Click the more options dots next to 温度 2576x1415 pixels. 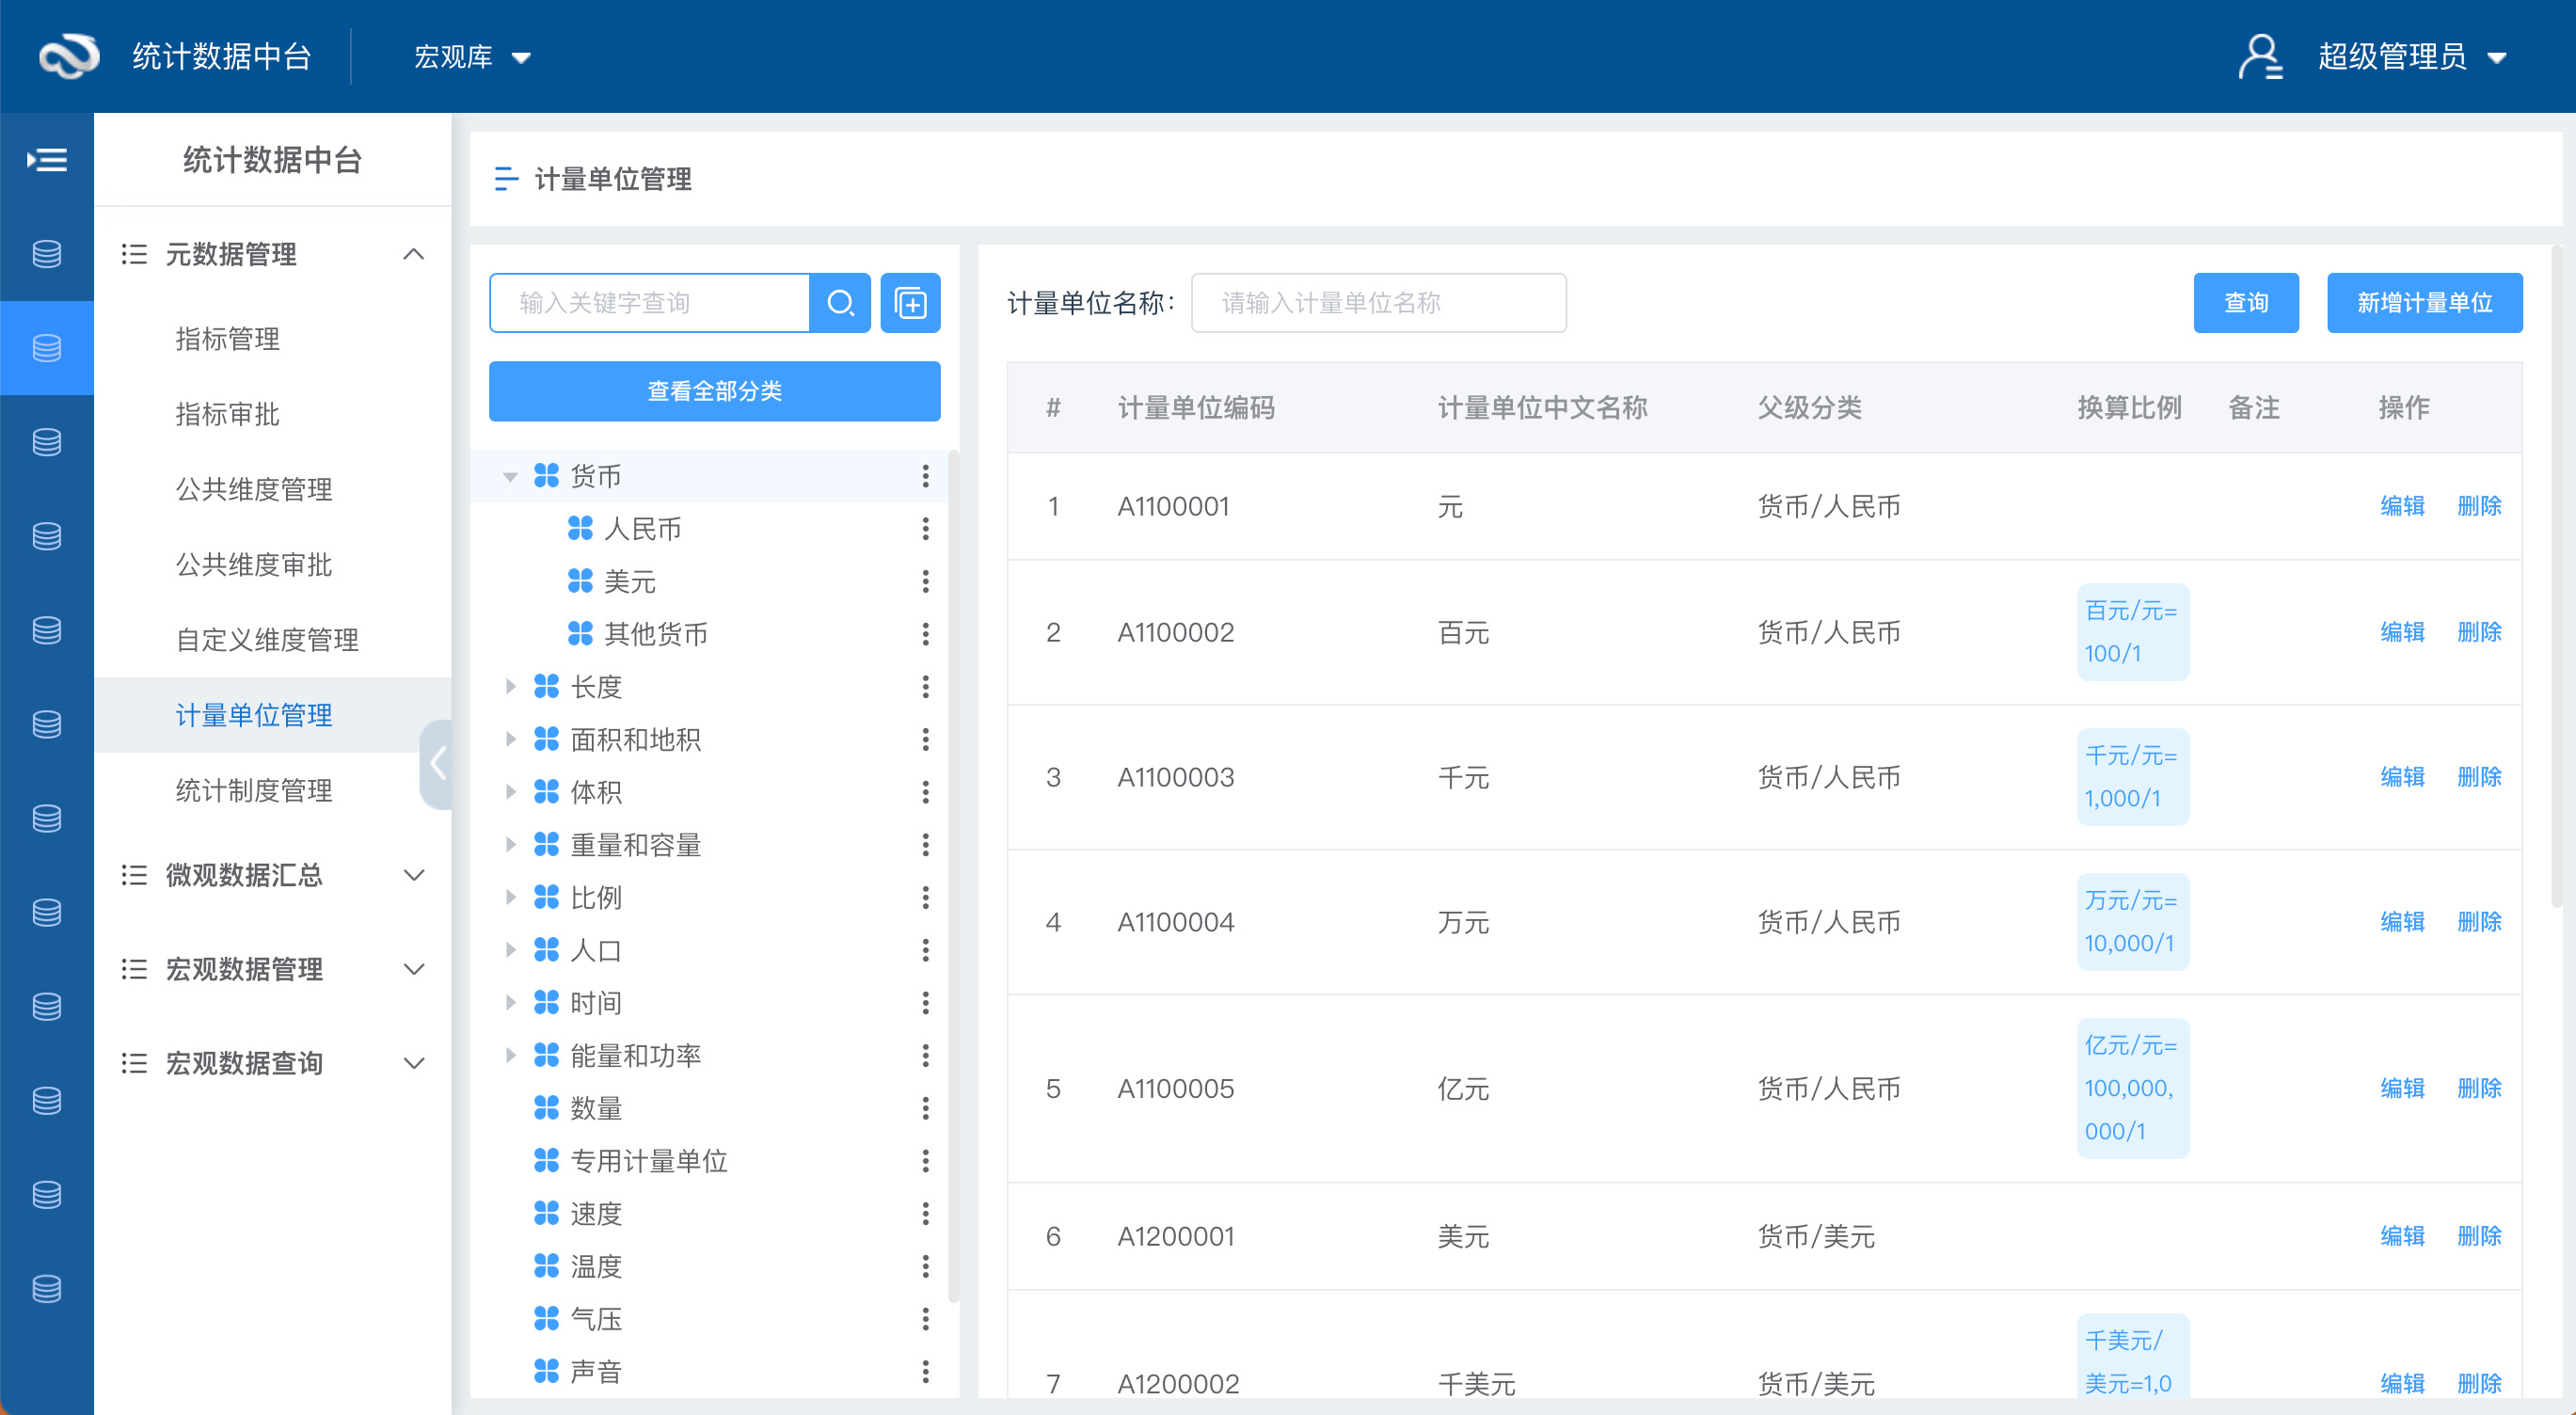925,1266
